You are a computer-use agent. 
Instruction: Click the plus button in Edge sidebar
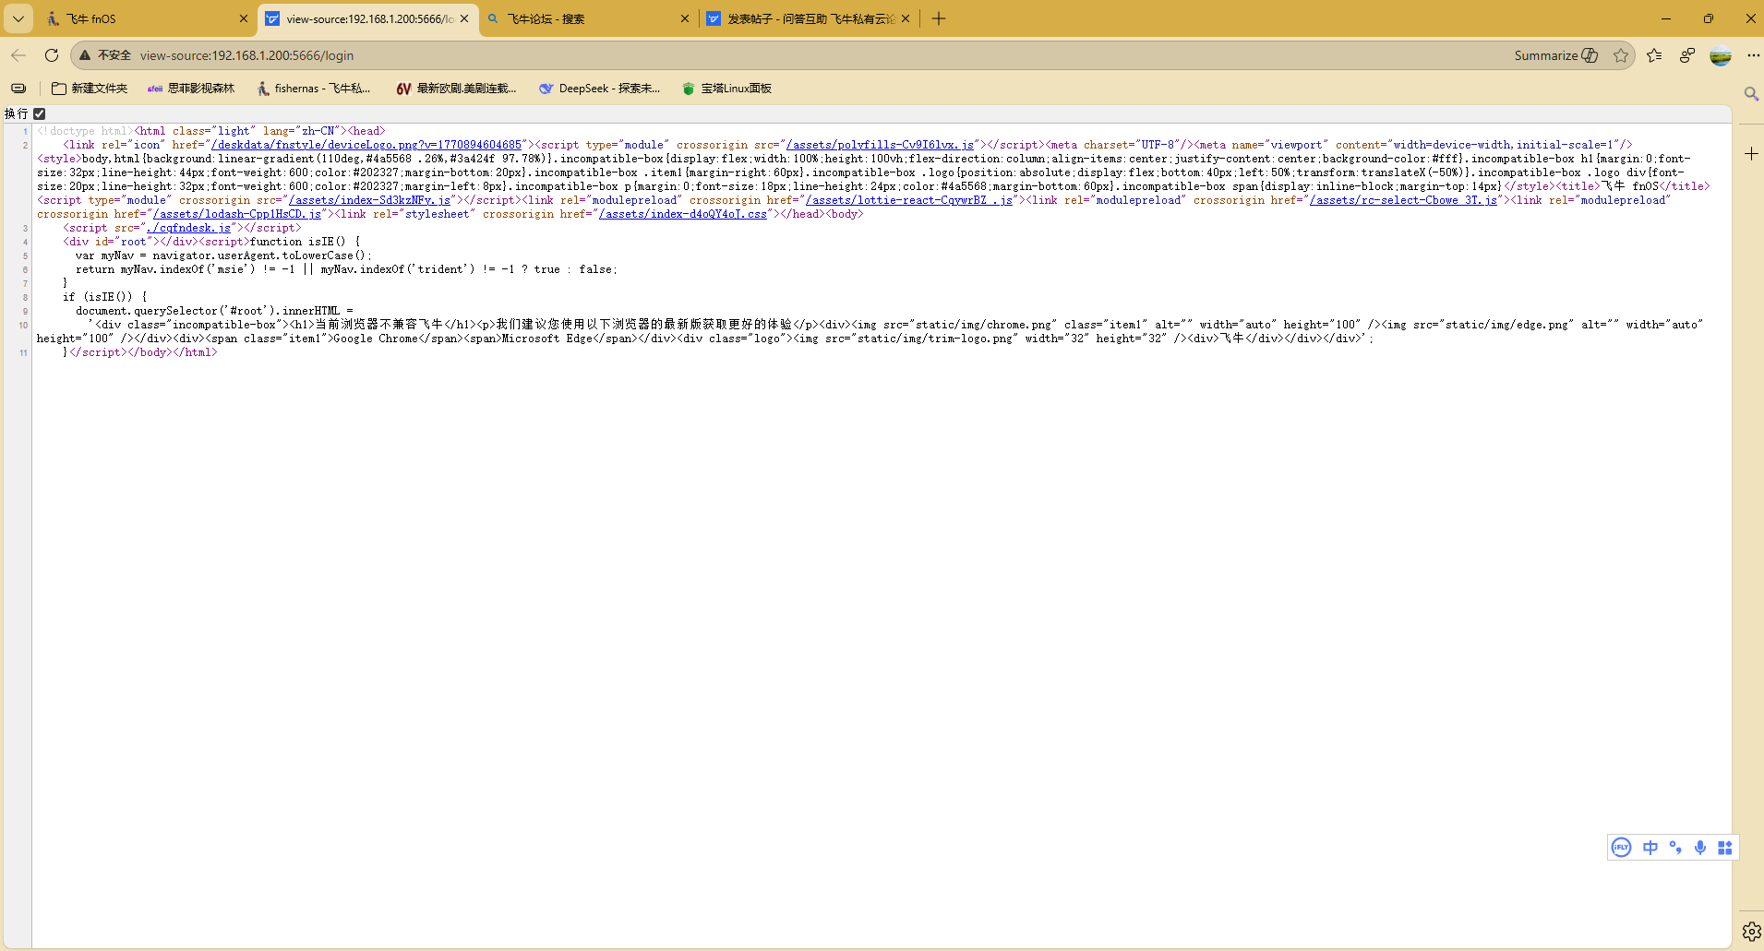click(1751, 154)
